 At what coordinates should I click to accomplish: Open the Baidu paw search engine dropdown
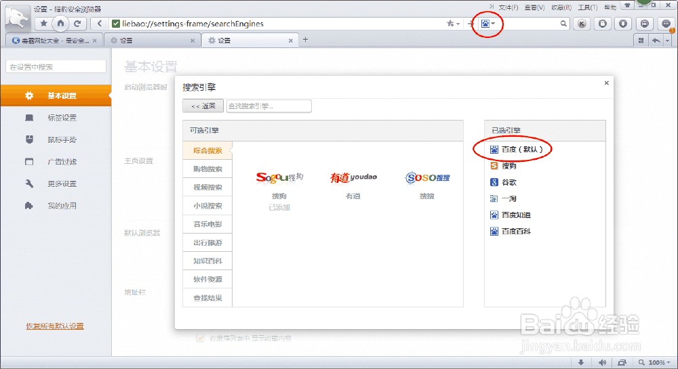click(488, 24)
